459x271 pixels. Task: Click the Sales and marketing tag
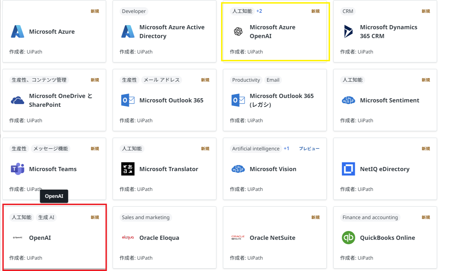pos(146,217)
